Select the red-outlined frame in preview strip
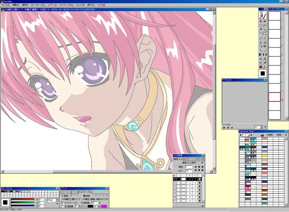The width and height of the screenshot is (289, 212). click(275, 97)
